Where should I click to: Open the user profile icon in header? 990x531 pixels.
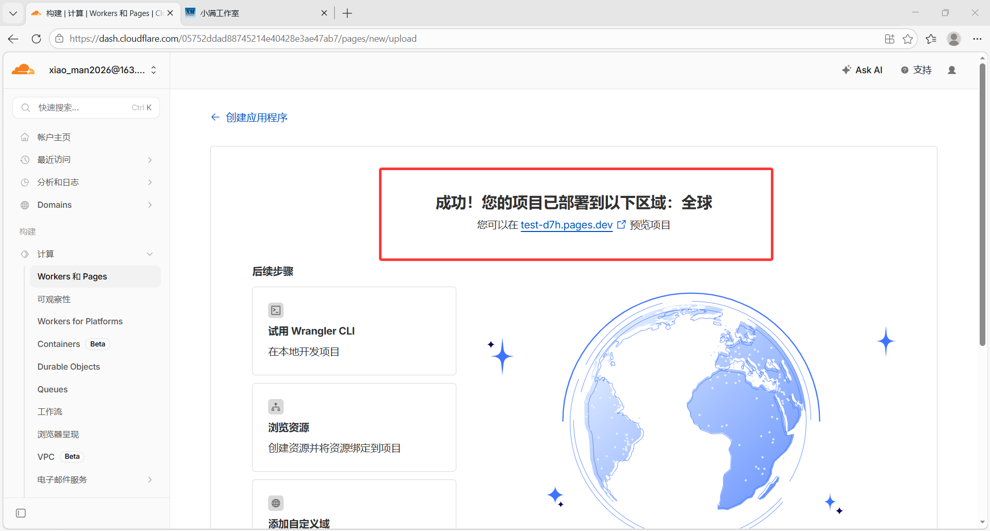[x=952, y=70]
